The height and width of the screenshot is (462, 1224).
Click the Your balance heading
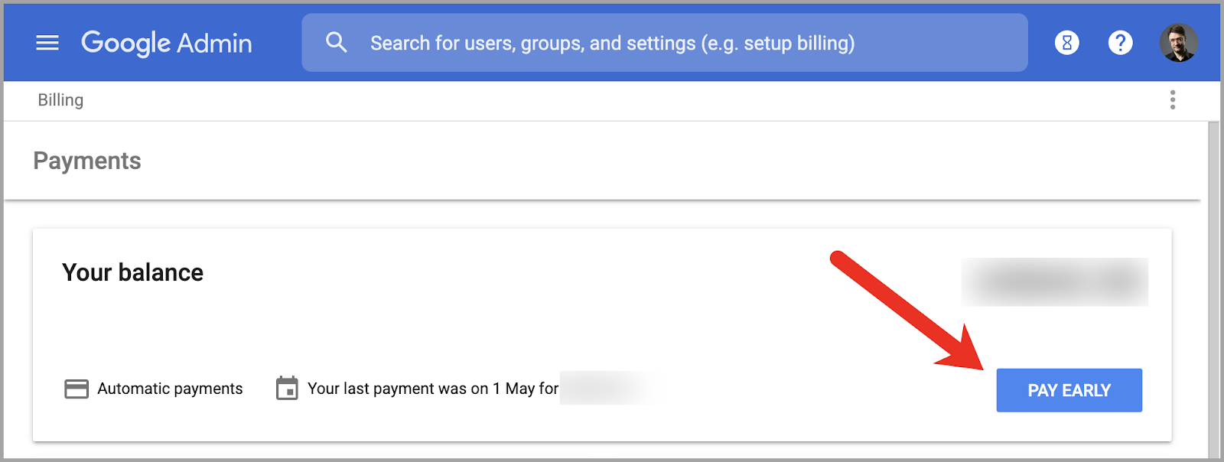click(133, 272)
